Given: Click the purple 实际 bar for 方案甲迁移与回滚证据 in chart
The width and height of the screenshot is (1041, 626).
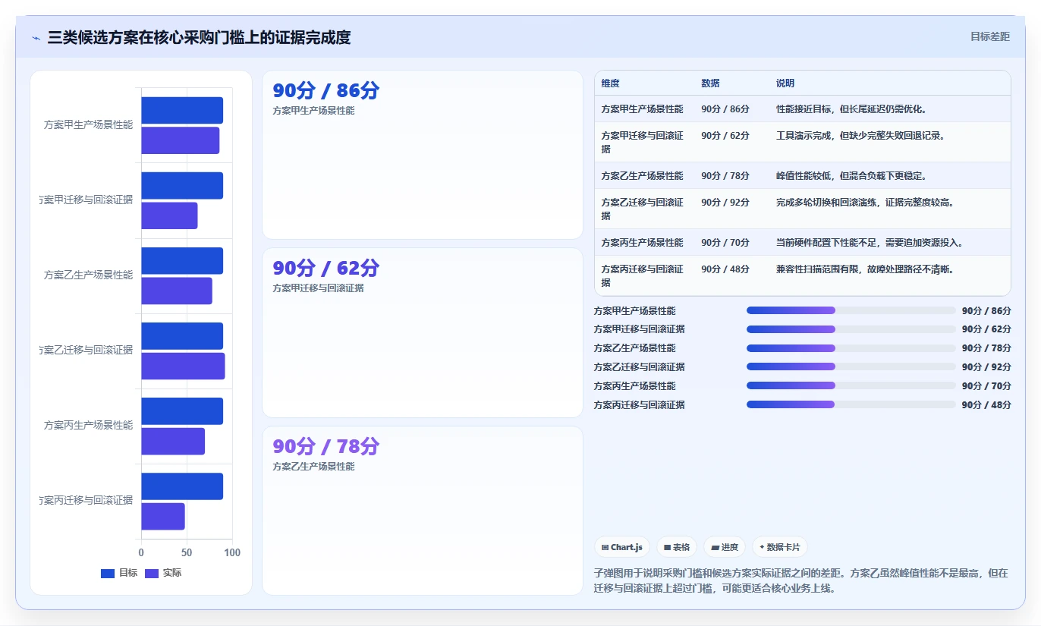Looking at the screenshot, I should [x=169, y=216].
